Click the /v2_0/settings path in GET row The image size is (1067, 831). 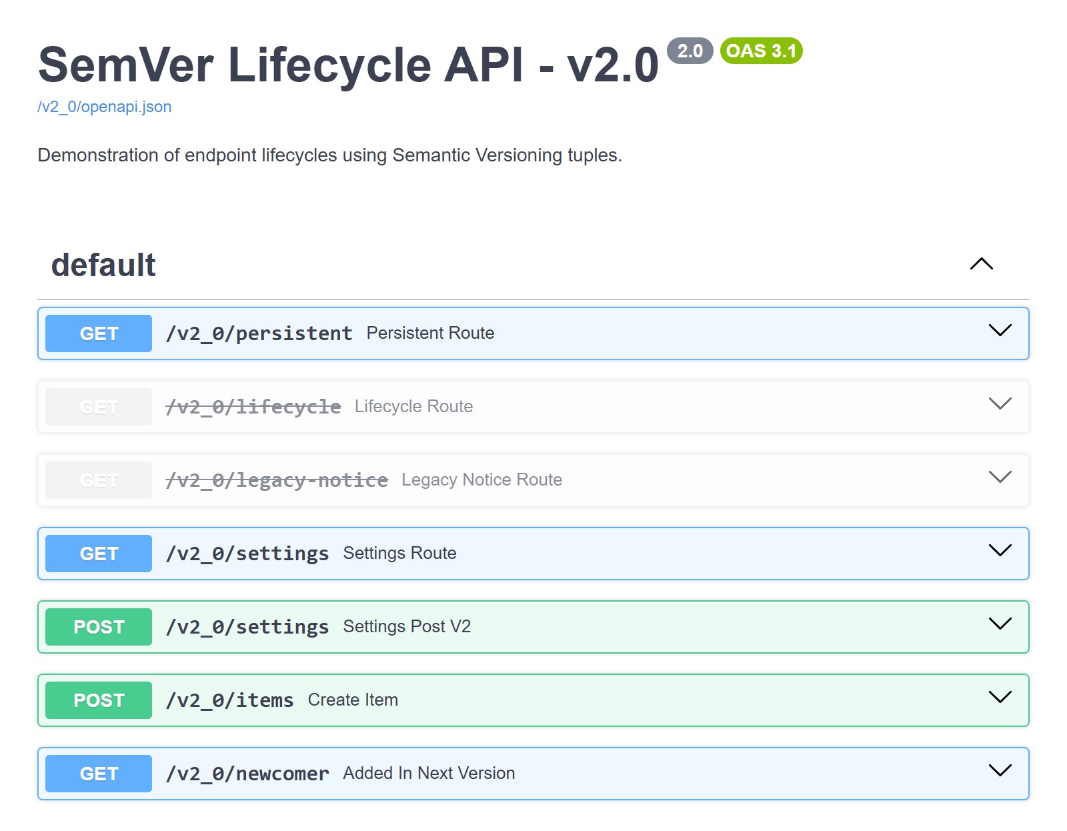[x=247, y=554]
